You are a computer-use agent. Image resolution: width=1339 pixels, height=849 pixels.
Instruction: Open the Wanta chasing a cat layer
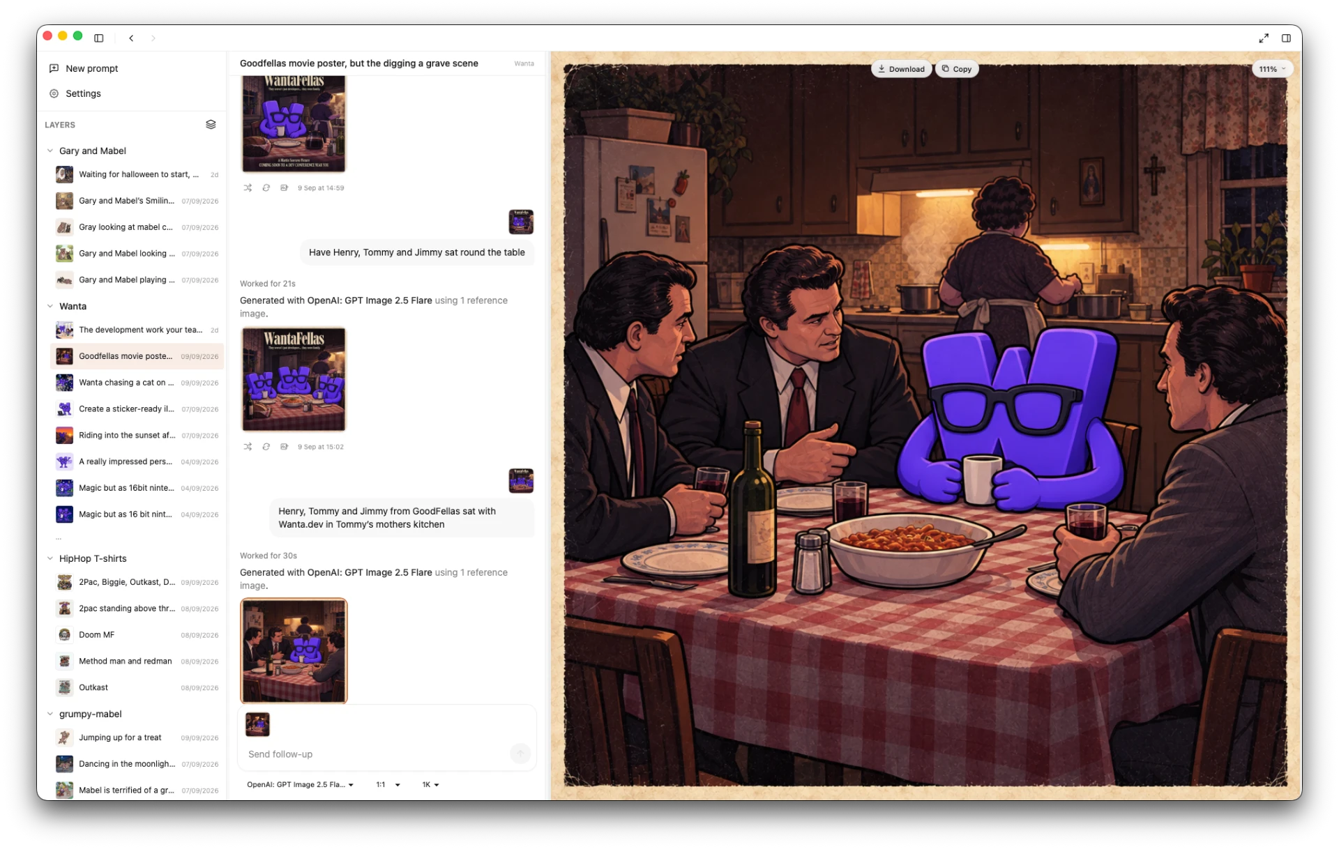tap(137, 383)
